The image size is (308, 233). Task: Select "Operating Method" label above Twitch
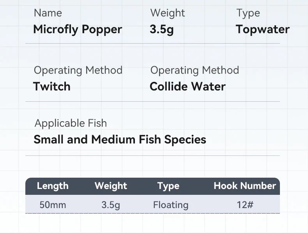78,70
